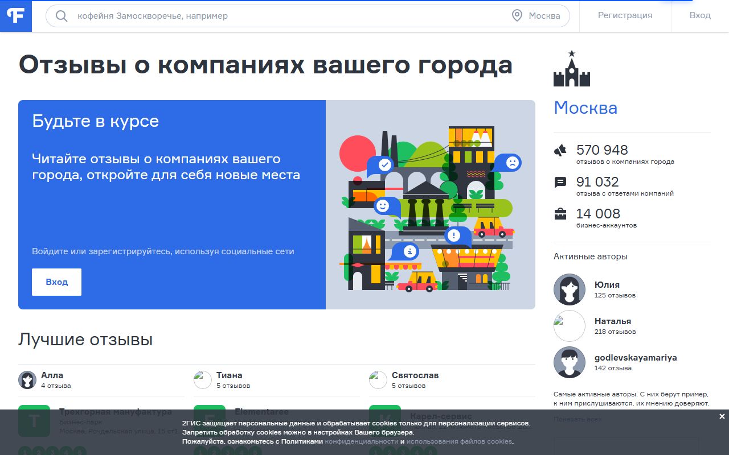Click the search magnifier icon
This screenshot has width=729, height=455.
[x=62, y=16]
